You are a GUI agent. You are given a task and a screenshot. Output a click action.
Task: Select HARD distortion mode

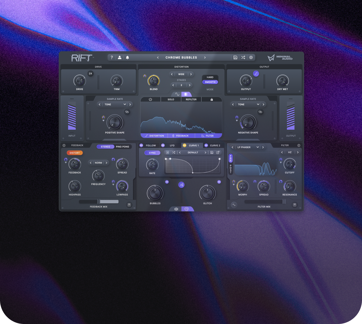(210, 77)
